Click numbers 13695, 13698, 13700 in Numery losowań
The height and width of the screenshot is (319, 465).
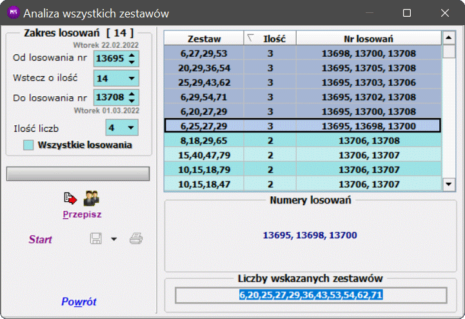tap(310, 235)
